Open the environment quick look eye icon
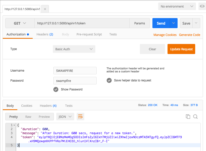 point(202,6)
